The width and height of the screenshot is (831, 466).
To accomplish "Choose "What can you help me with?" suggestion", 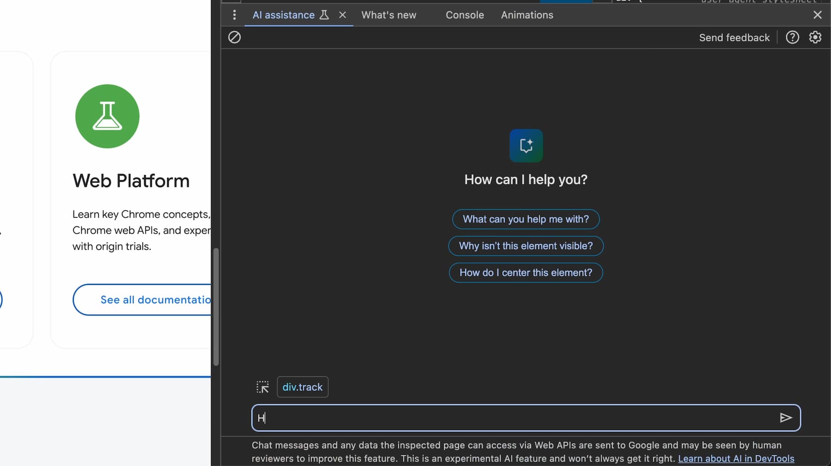I will click(526, 219).
